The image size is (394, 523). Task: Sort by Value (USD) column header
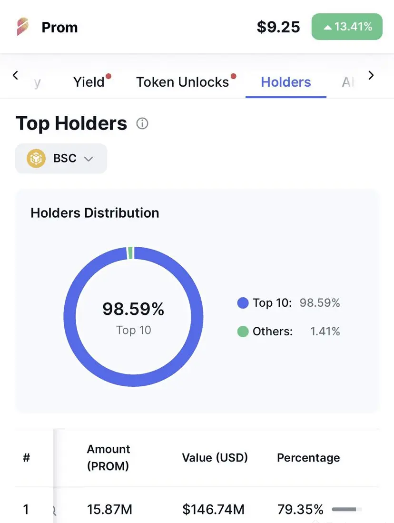[215, 458]
